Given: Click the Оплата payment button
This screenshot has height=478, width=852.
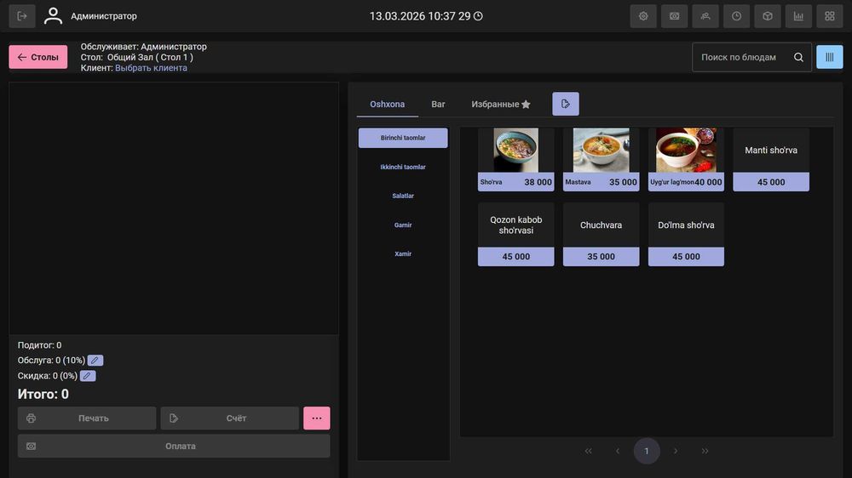Looking at the screenshot, I should pos(174,446).
